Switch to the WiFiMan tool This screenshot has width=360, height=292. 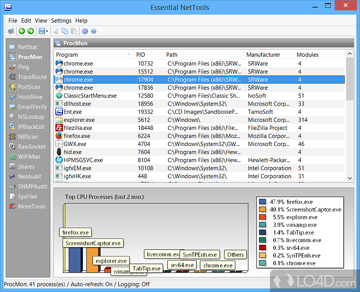[29, 156]
